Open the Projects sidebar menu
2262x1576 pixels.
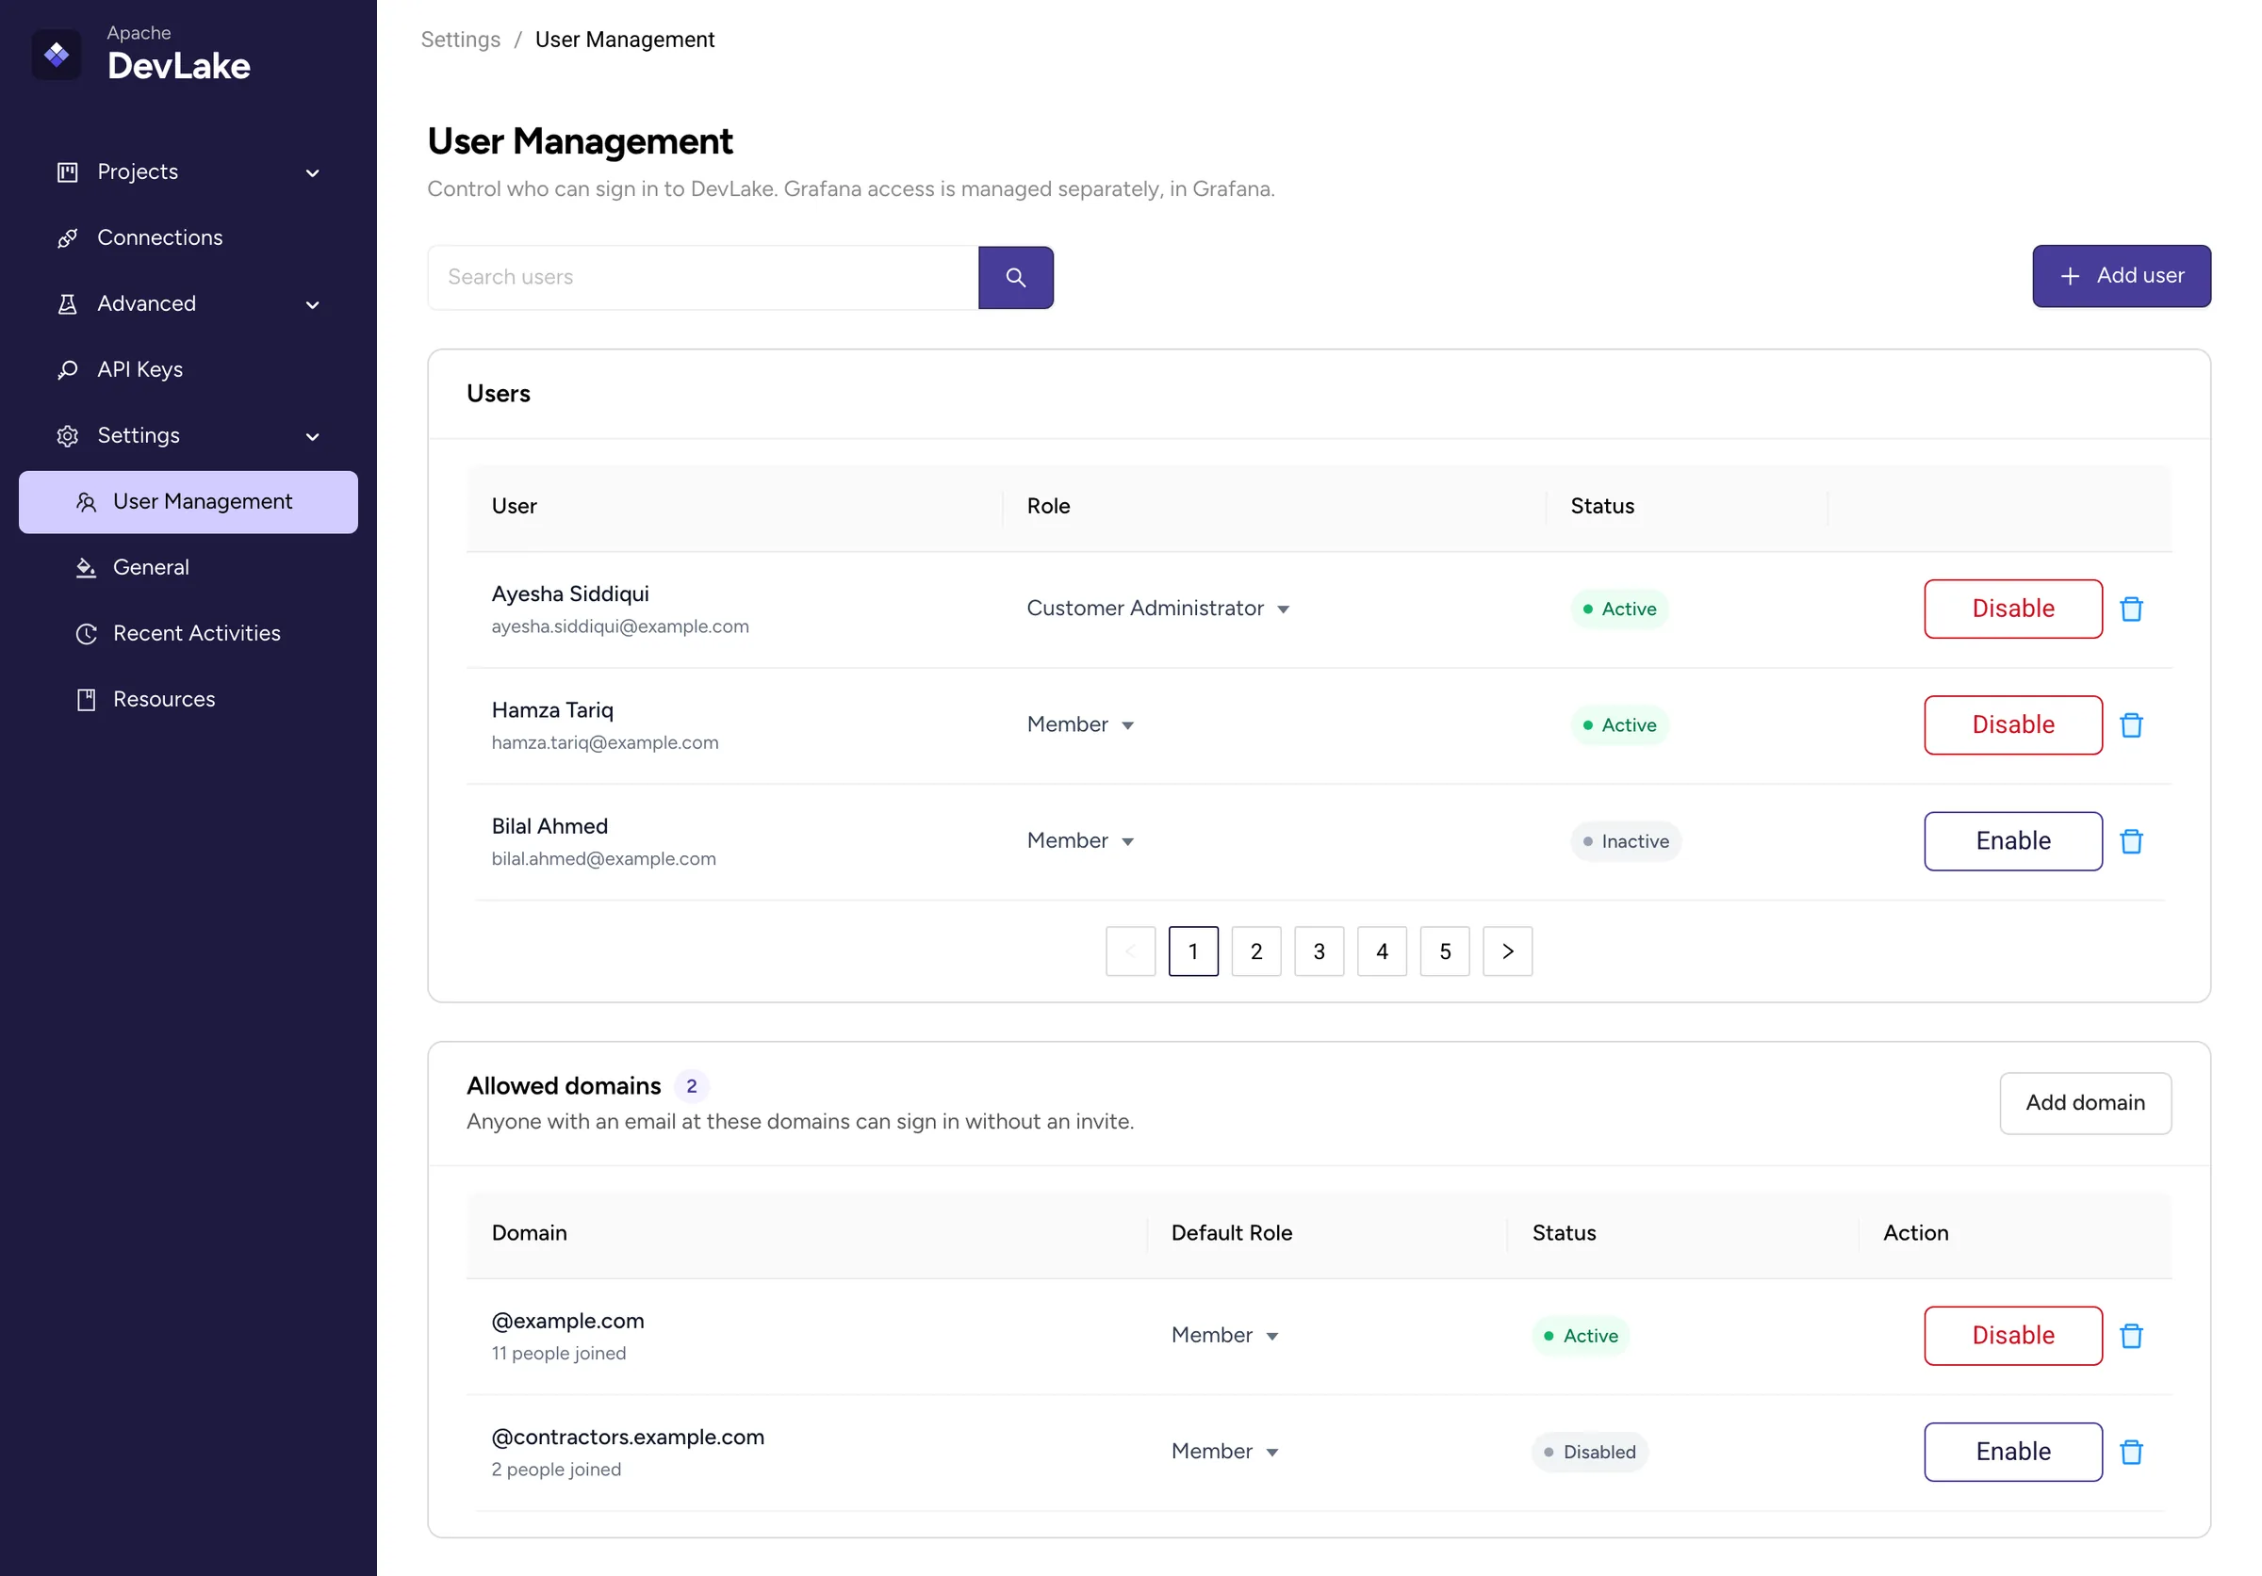pyautogui.click(x=188, y=172)
